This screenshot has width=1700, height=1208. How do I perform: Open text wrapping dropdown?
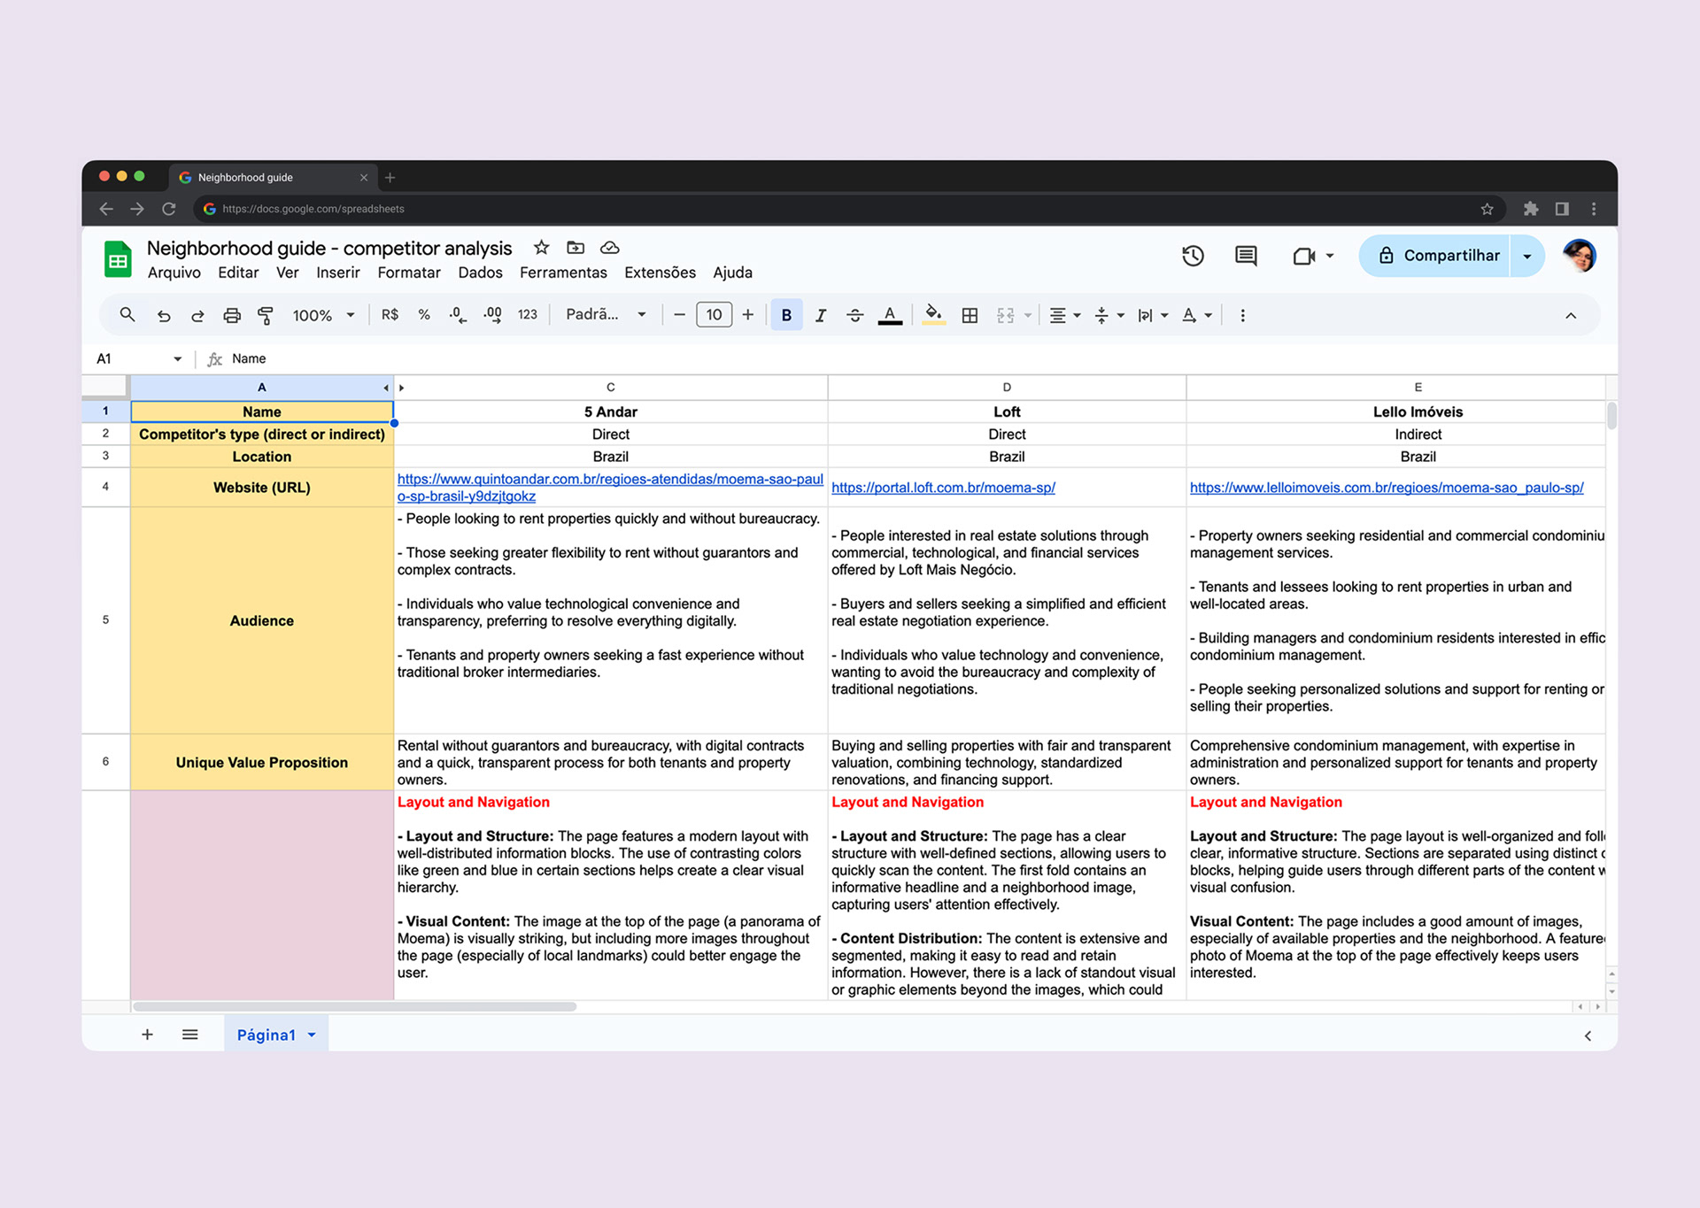point(1153,315)
